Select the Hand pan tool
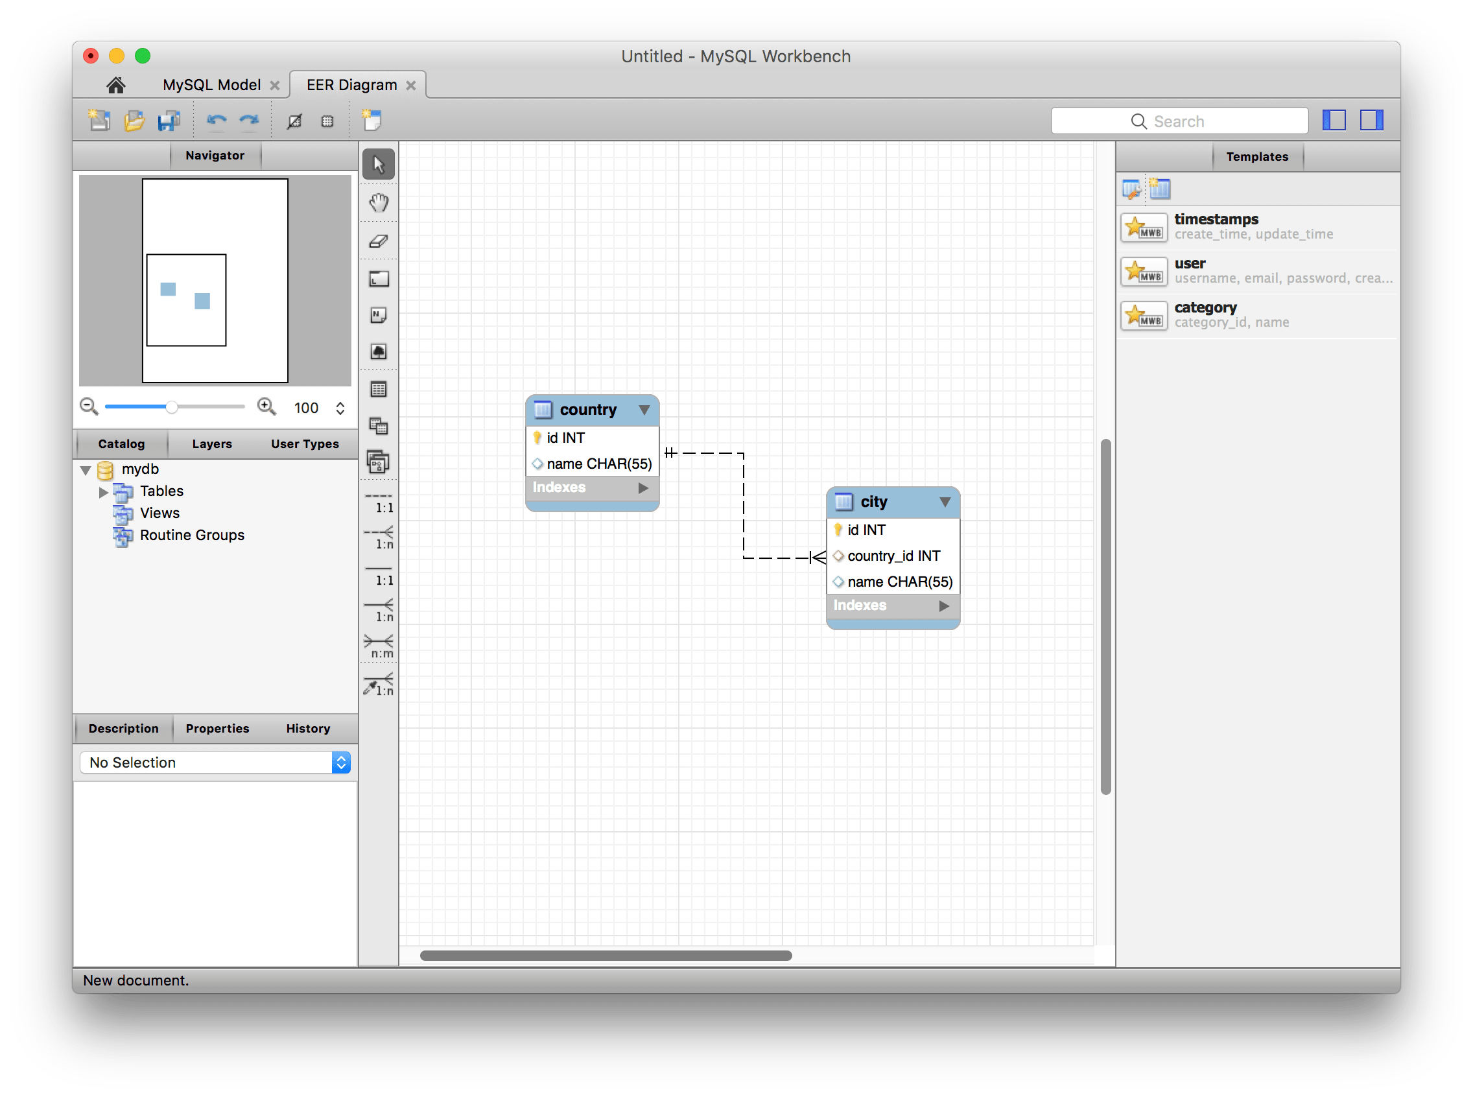The image size is (1473, 1097). (379, 202)
